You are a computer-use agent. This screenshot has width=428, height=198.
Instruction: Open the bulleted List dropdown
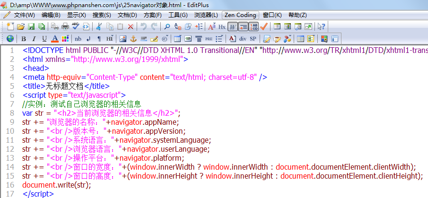(219, 38)
